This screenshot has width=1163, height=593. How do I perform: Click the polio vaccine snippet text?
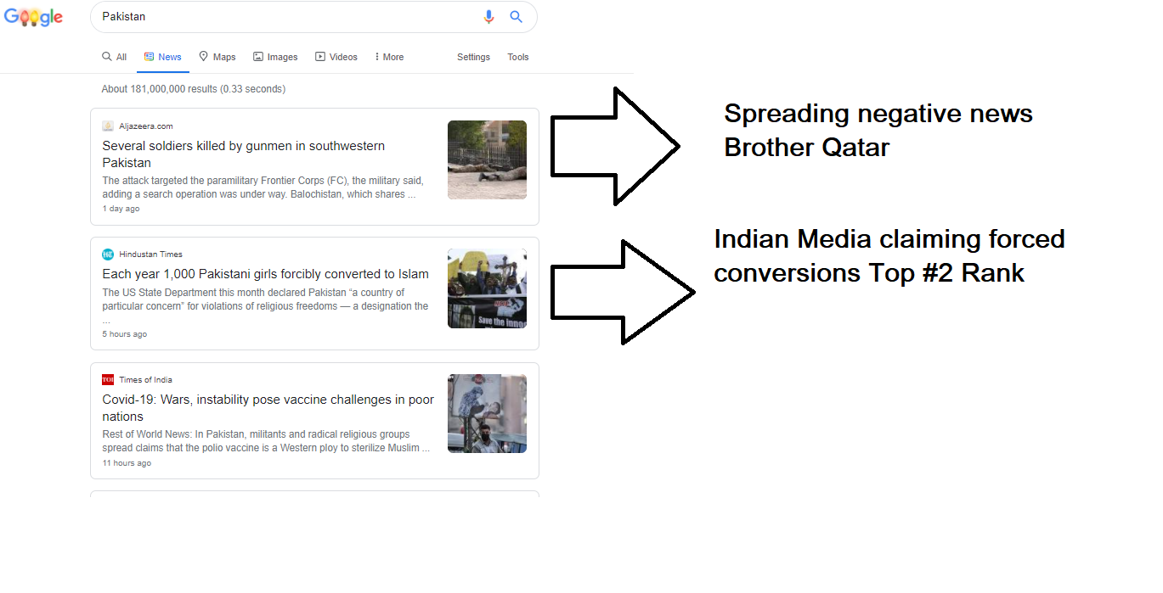[x=266, y=441]
